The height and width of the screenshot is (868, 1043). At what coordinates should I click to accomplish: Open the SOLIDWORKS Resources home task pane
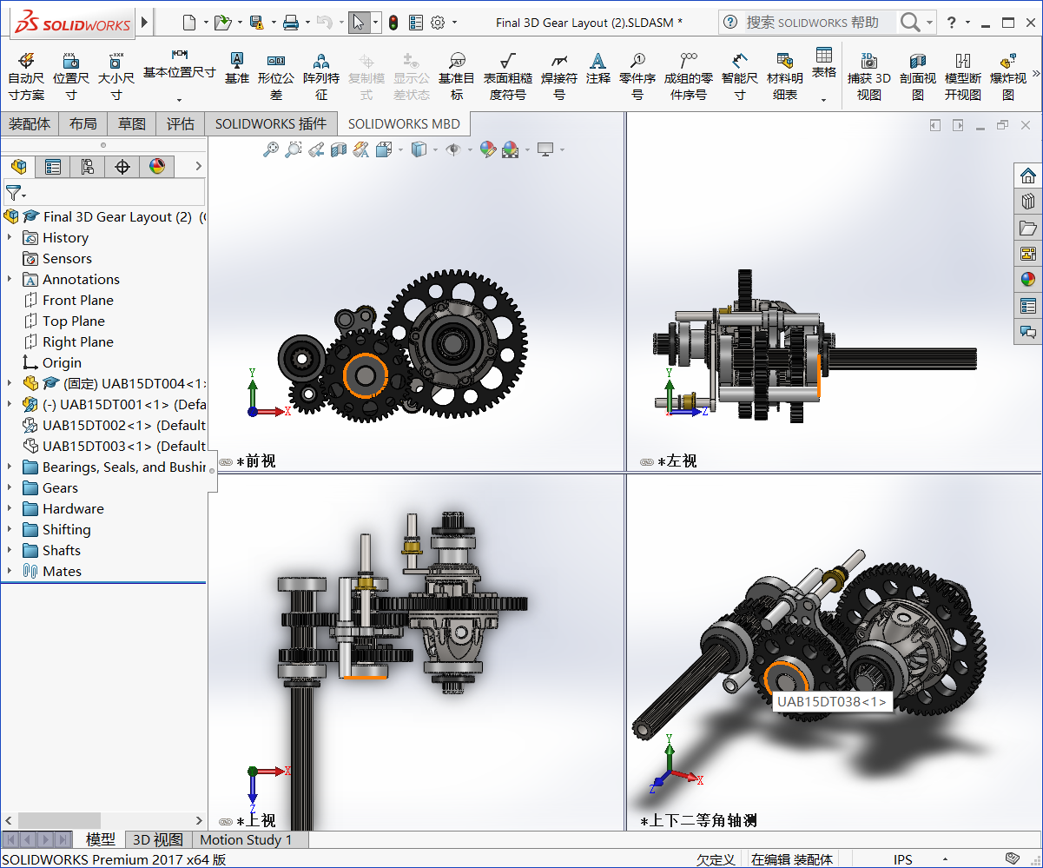[1028, 176]
